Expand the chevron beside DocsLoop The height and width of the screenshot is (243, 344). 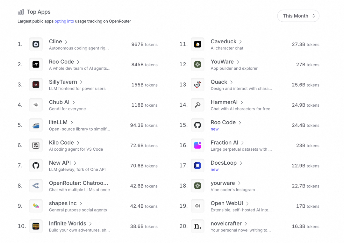pyautogui.click(x=241, y=163)
